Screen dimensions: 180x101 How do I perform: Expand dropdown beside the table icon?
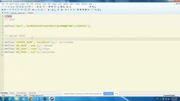(x=57, y=7)
